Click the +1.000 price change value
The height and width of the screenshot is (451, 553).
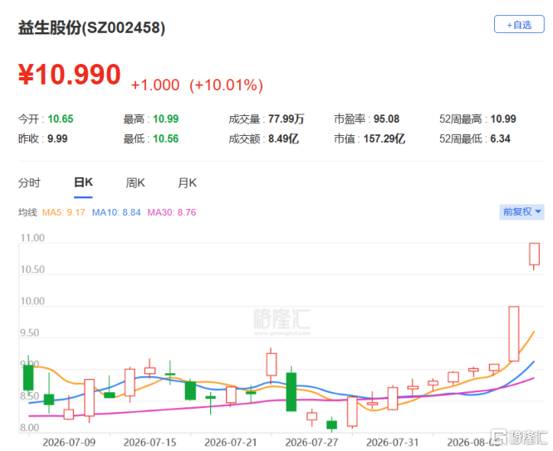155,85
